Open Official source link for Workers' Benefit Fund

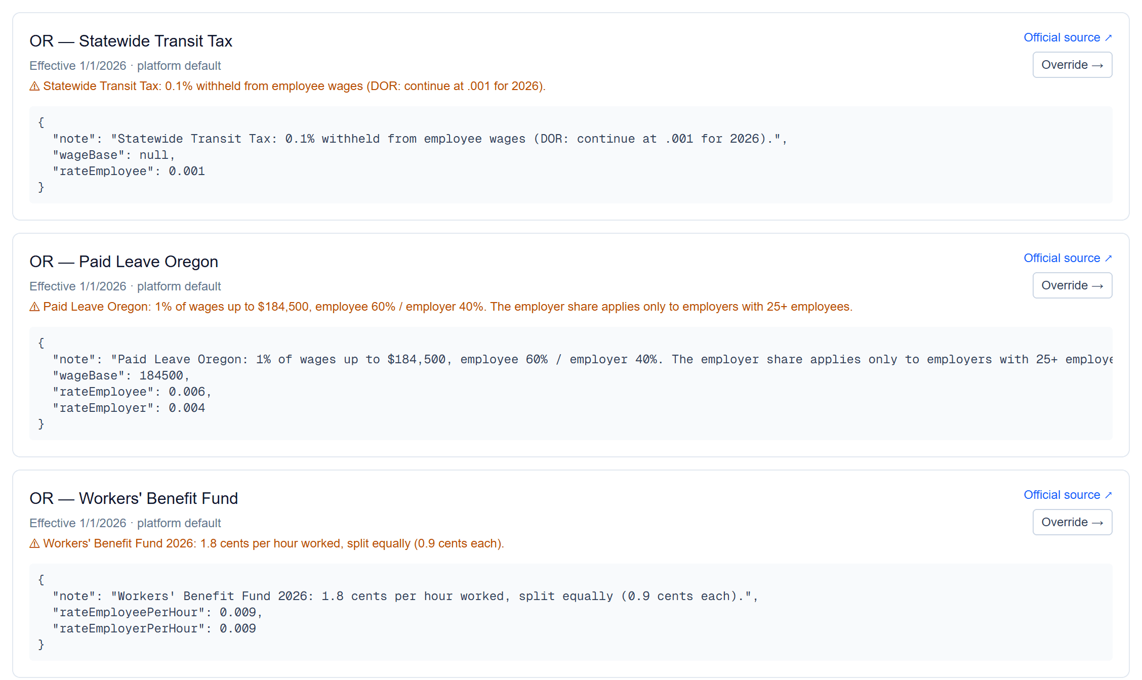point(1068,495)
